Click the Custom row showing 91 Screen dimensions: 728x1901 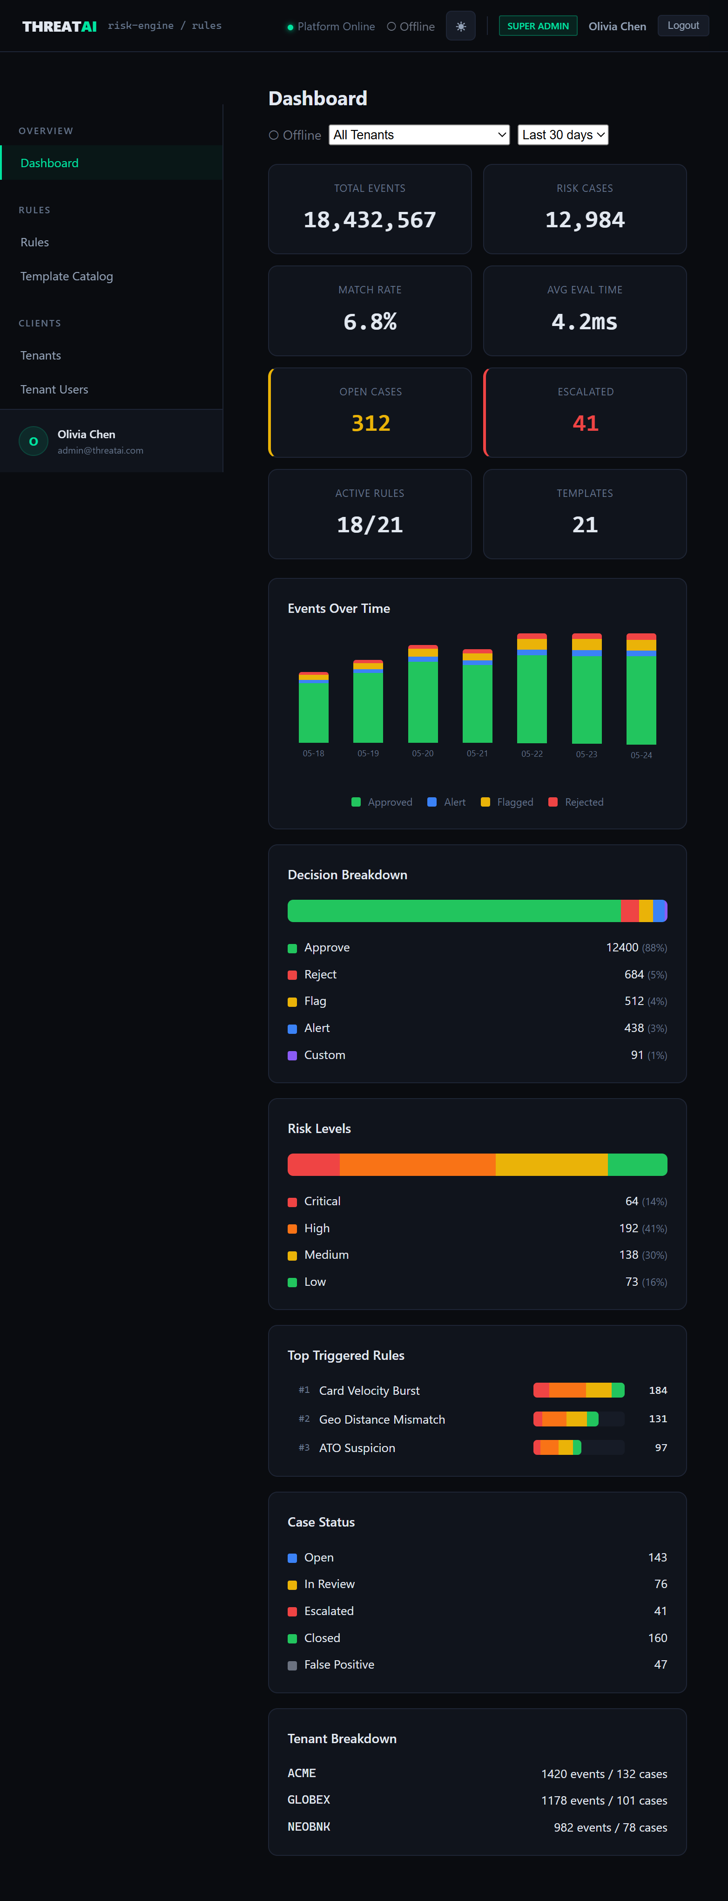pos(477,1055)
